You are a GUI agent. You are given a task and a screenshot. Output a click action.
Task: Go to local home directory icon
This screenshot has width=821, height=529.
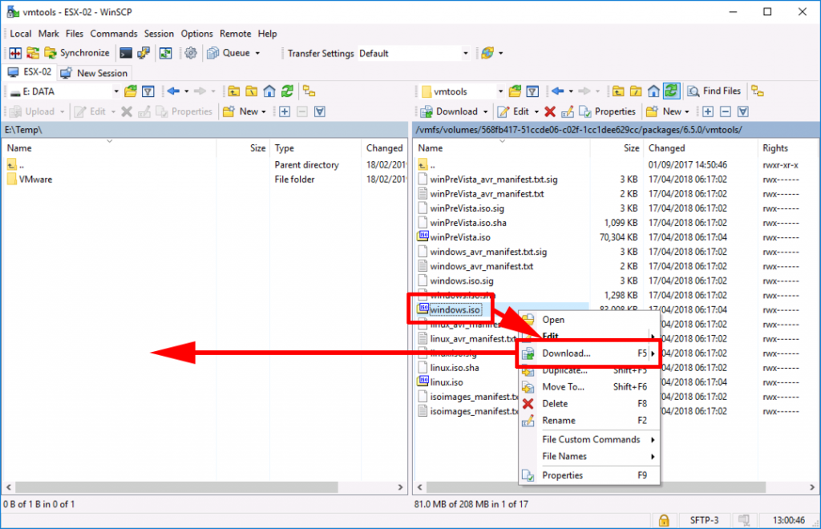click(x=269, y=91)
